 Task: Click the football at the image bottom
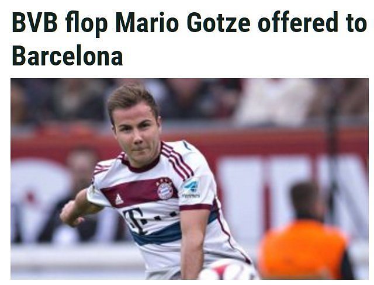click(227, 271)
